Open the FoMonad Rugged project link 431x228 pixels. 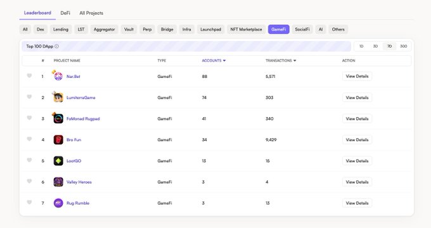coord(83,118)
